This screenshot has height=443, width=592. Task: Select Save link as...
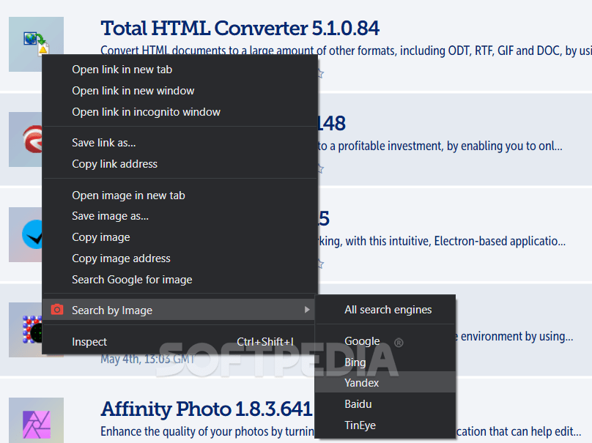pos(180,143)
